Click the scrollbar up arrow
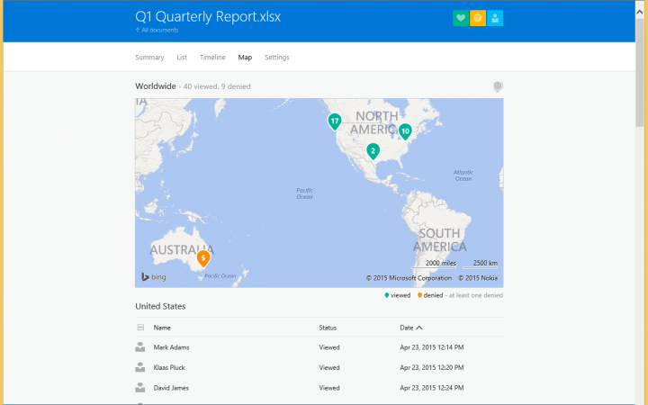648x405 pixels. tap(639, 13)
